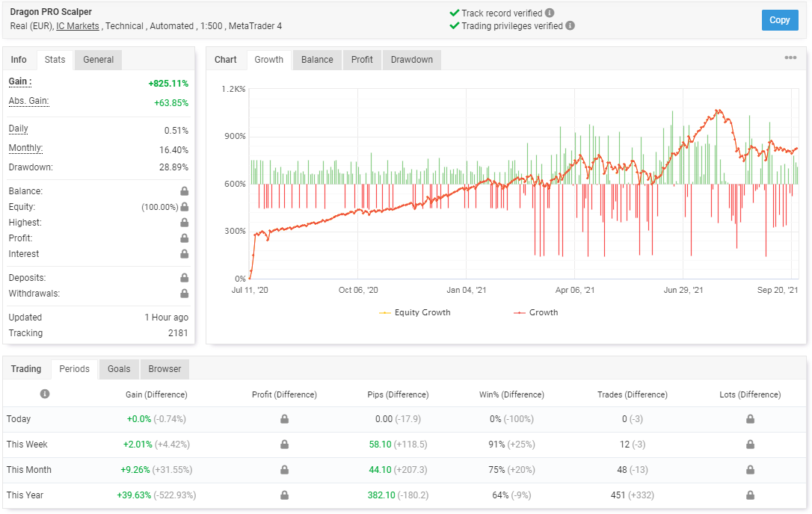Viewport: 812px width, 514px height.
Task: Click the lock icon next to Deposits
Action: pos(184,278)
